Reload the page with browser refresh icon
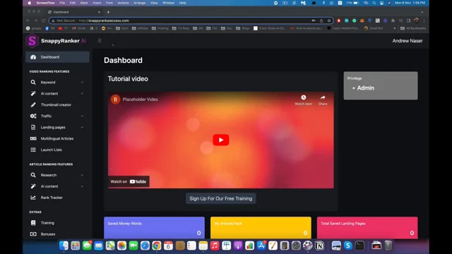 pos(43,20)
